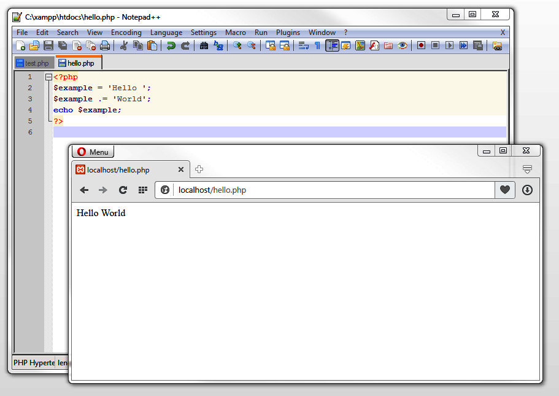The height and width of the screenshot is (396, 559).
Task: Collapse the PHP code block fold marker
Action: point(48,77)
